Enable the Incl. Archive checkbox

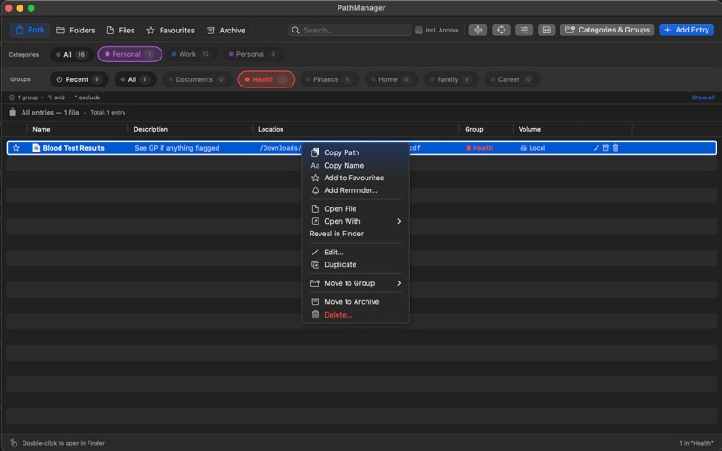(419, 31)
